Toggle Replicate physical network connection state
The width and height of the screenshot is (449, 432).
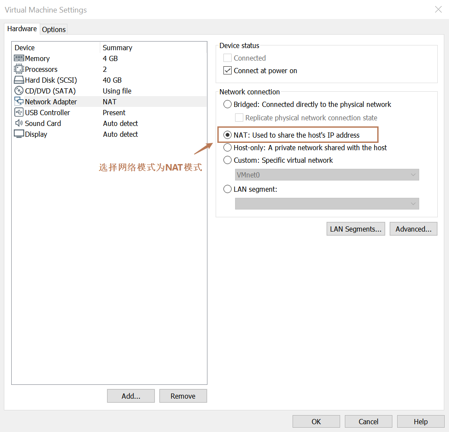click(239, 118)
